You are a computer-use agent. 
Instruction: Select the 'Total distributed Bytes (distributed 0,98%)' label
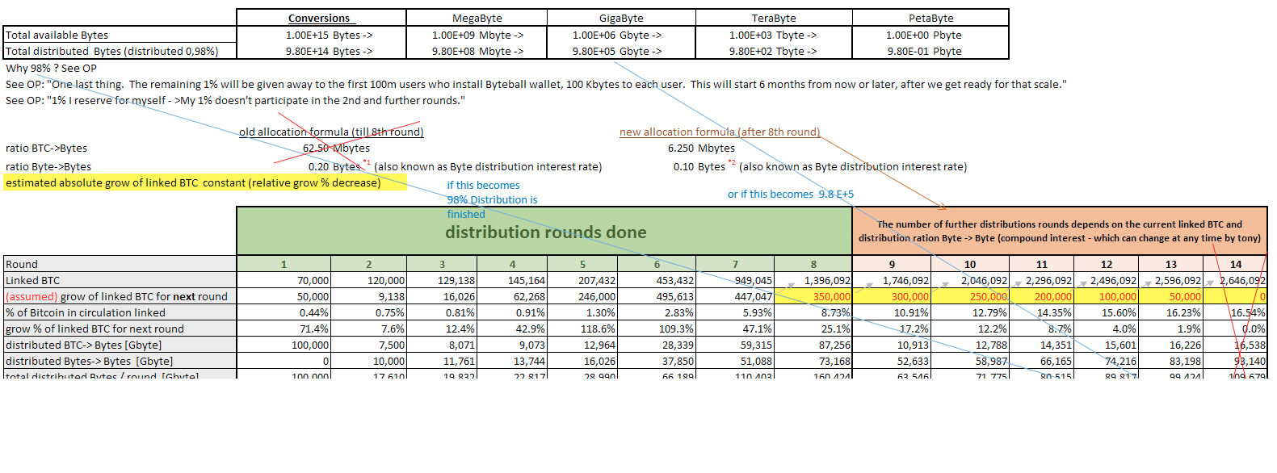pos(120,51)
